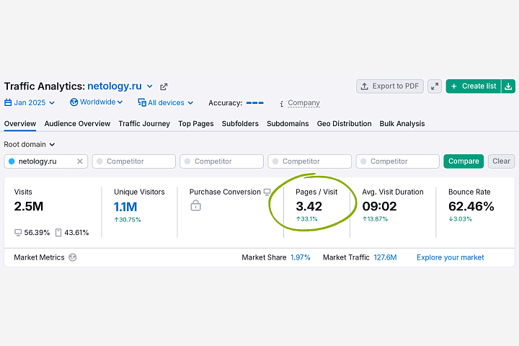Click the green Compare button
The width and height of the screenshot is (519, 346).
pos(463,161)
